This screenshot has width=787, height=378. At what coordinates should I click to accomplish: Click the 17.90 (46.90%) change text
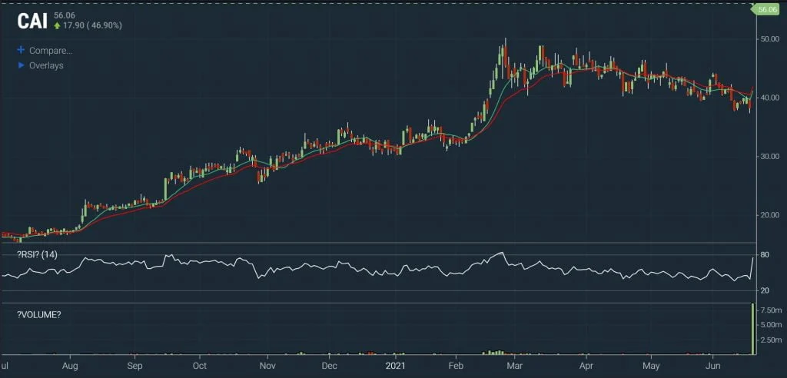tap(91, 25)
